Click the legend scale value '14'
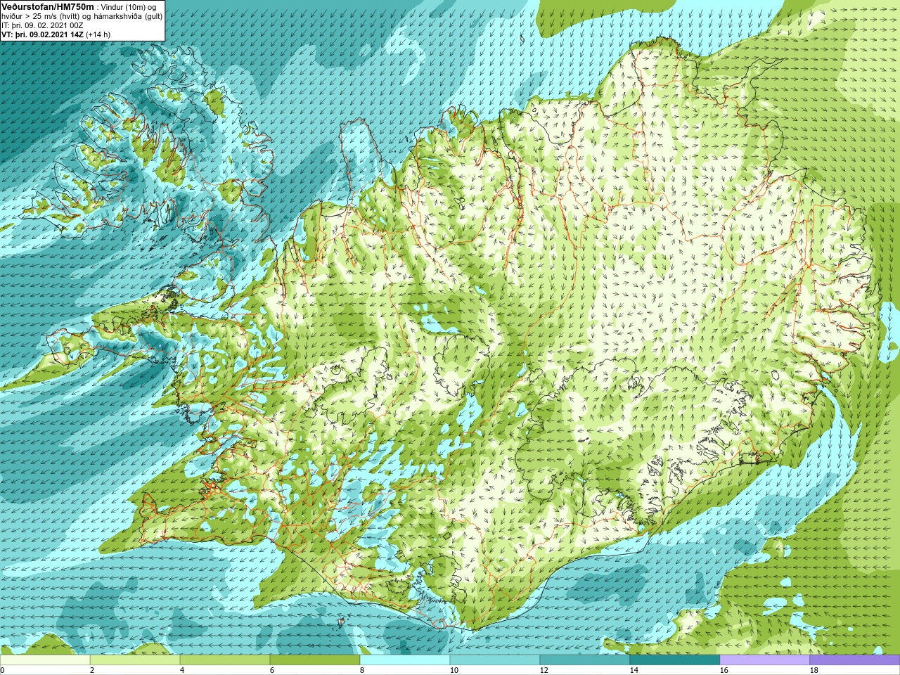This screenshot has width=900, height=675. (x=634, y=670)
